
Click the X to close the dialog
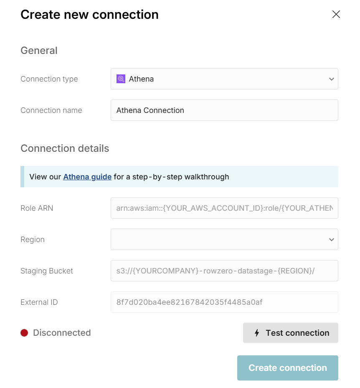tap(336, 14)
